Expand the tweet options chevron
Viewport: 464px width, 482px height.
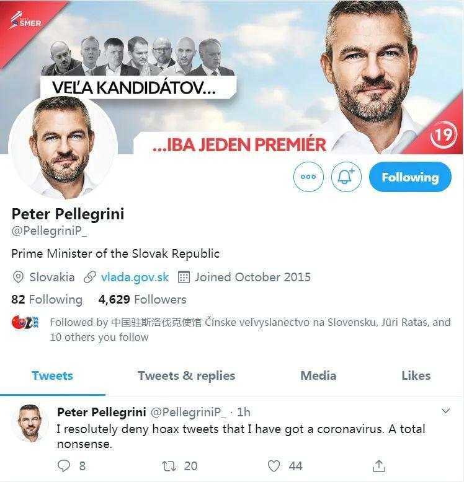click(445, 411)
